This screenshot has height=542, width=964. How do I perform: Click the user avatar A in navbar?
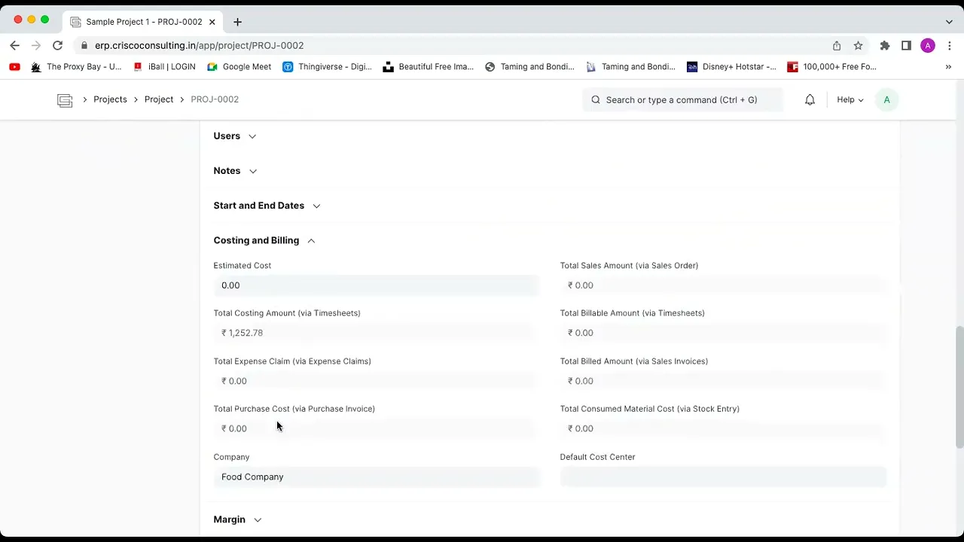(886, 99)
